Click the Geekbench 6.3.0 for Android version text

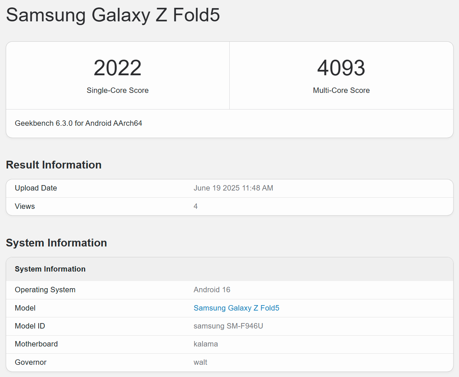pos(78,123)
